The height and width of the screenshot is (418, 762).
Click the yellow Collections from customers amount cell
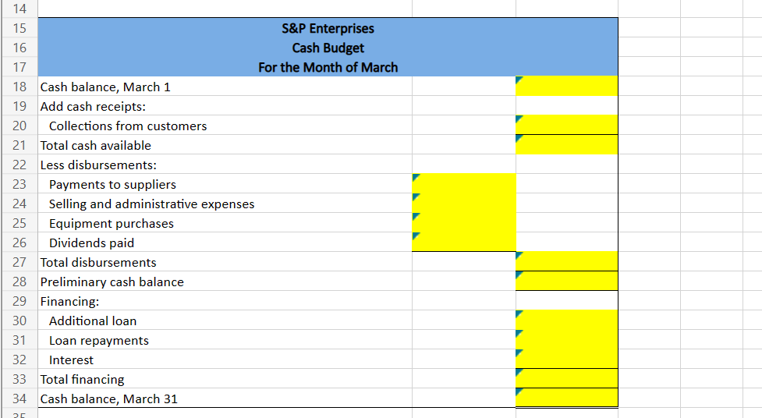pos(567,125)
